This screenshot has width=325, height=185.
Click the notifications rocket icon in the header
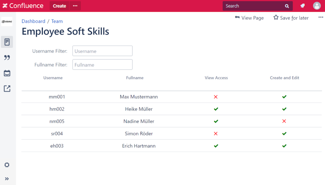pyautogui.click(x=303, y=6)
